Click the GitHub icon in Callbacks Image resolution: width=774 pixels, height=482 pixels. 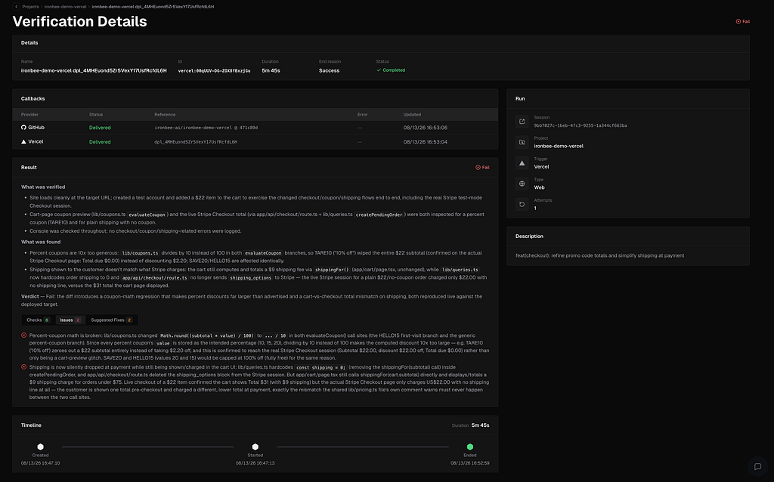point(23,127)
